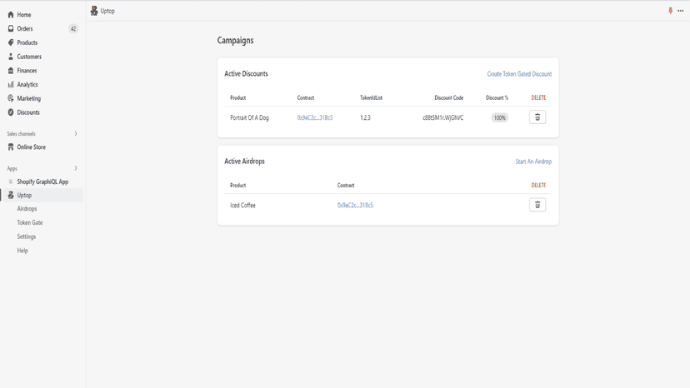Click Create Token Gated Discount link
690x388 pixels.
coord(519,74)
